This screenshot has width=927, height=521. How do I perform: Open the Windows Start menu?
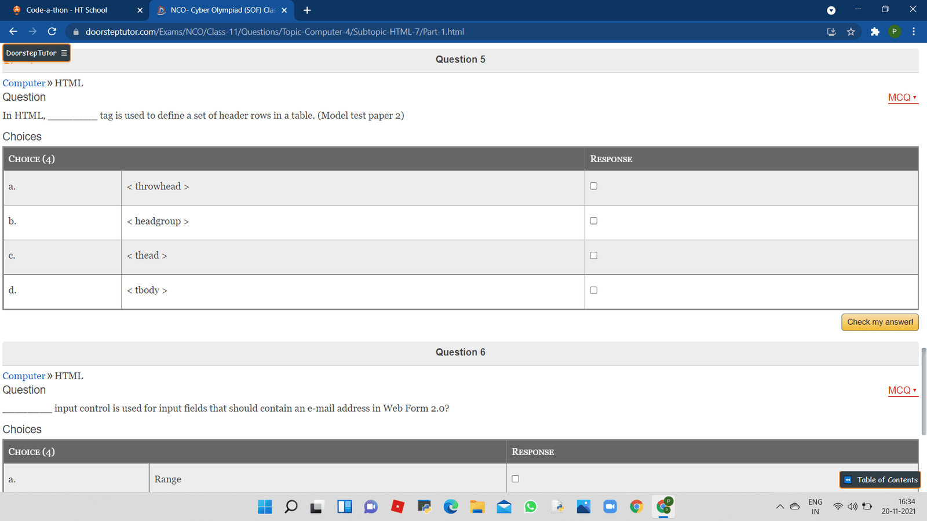click(265, 507)
